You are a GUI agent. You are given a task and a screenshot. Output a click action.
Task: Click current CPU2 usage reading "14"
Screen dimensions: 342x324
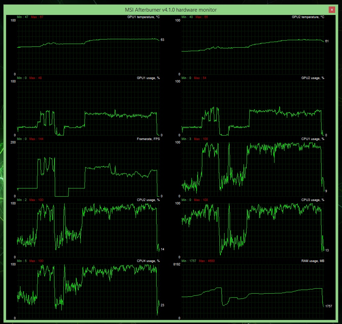[x=162, y=249]
